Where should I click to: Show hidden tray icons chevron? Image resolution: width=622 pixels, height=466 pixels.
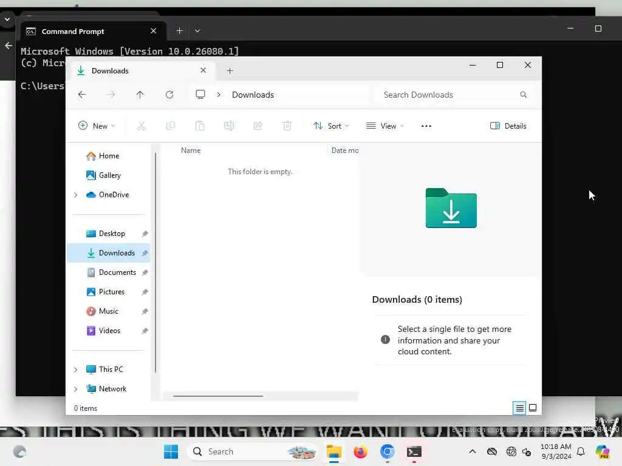coord(472,451)
